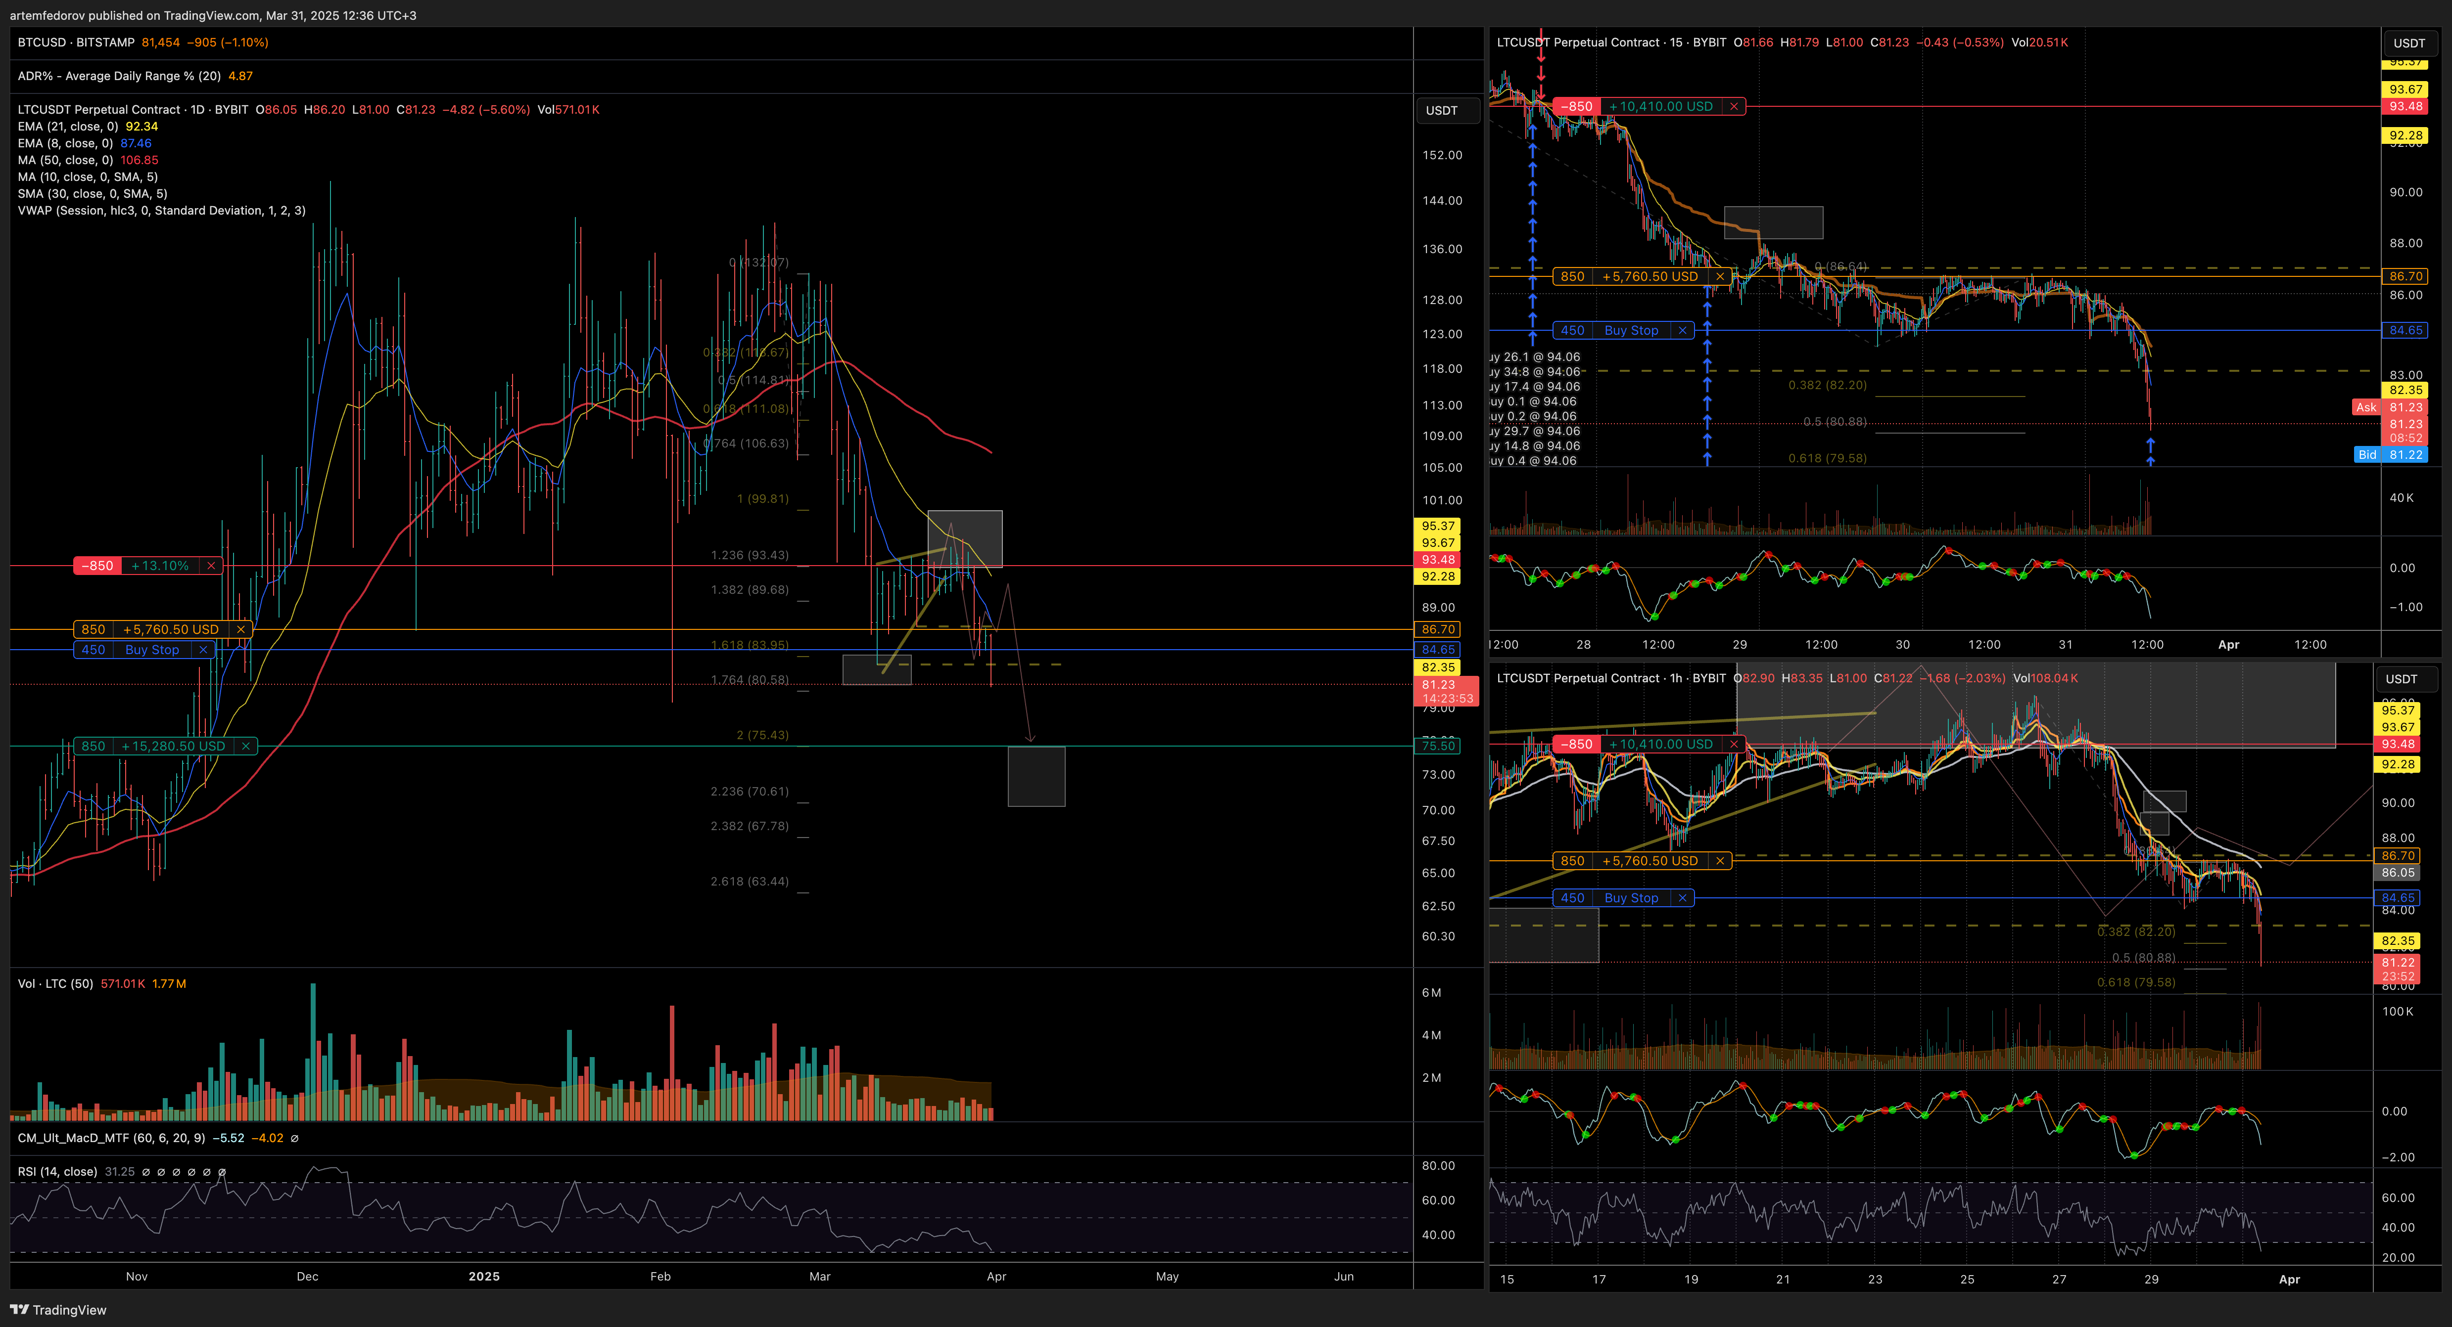Select the Vol · LTC (50) indicator legend

(x=55, y=983)
